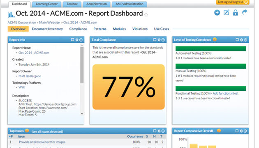This screenshot has height=148, width=259.
Task: Click Main Website breadcrumb link
Action: [x=49, y=23]
